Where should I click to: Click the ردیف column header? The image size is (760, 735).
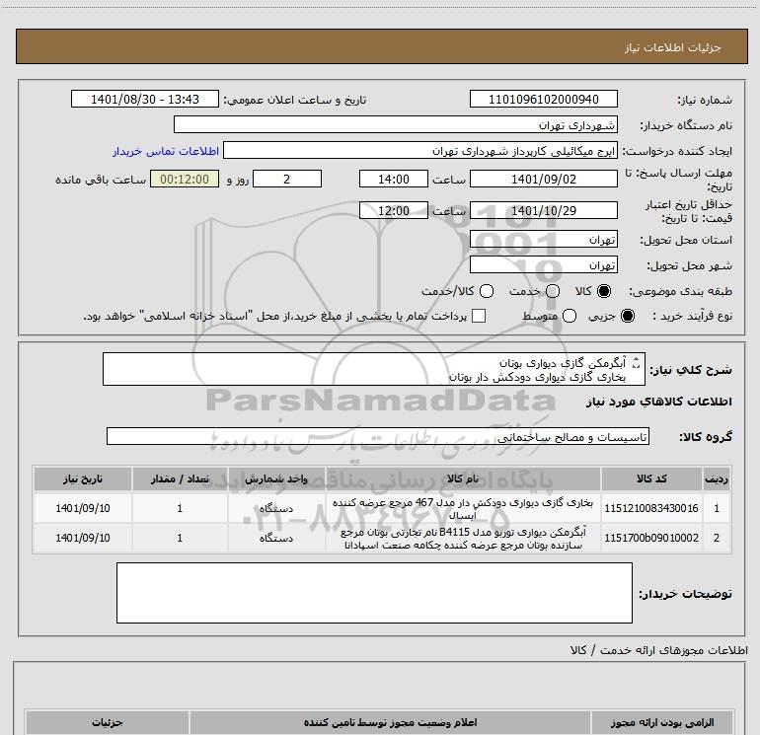[x=716, y=478]
